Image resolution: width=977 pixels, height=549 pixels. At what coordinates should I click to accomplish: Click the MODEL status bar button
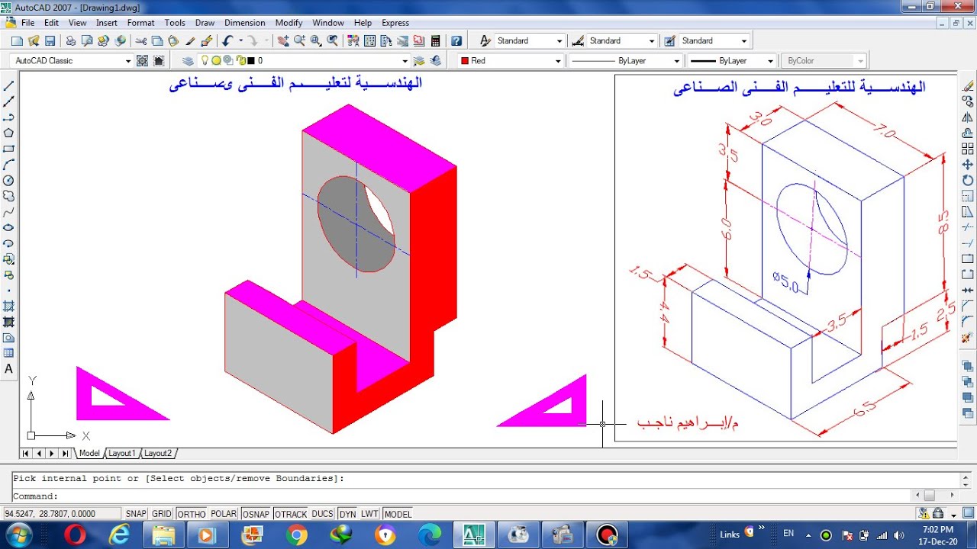(398, 514)
